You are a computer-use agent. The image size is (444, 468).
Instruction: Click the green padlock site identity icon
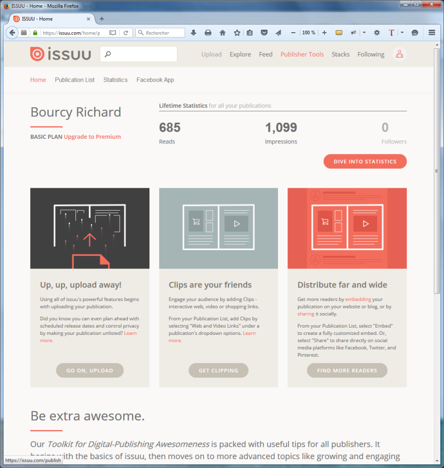(x=35, y=33)
